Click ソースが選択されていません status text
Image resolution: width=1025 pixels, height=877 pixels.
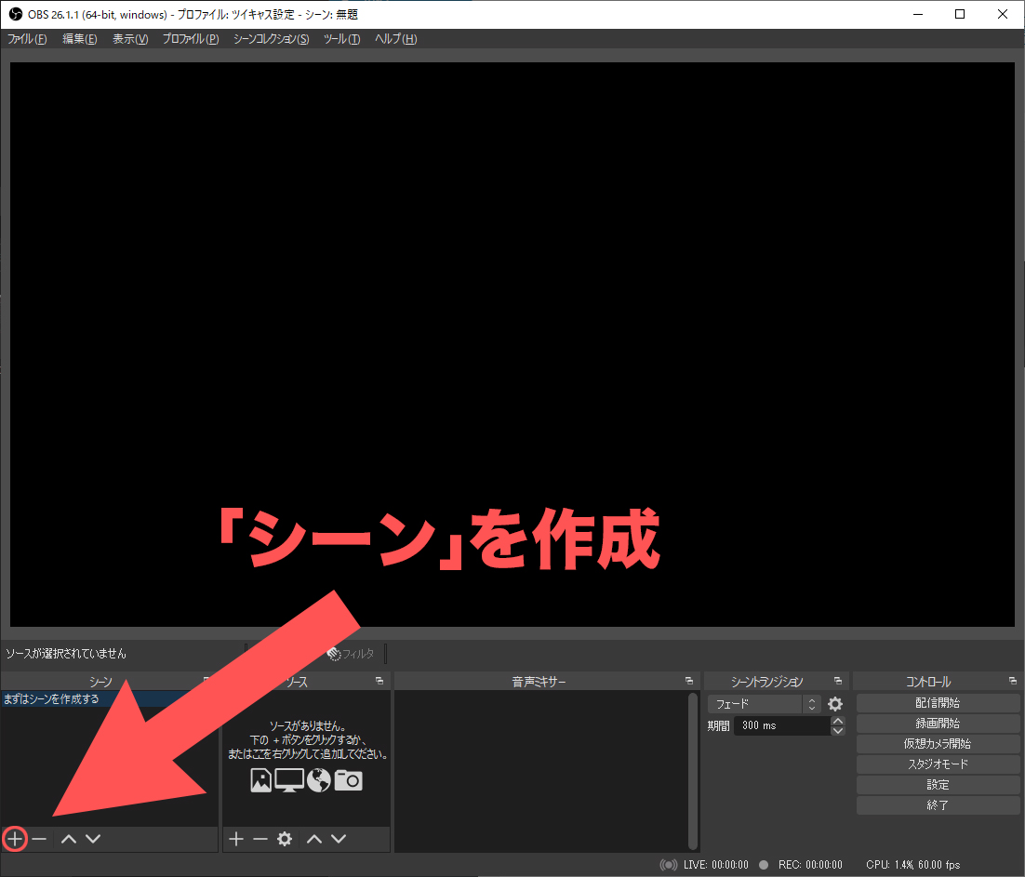(66, 654)
